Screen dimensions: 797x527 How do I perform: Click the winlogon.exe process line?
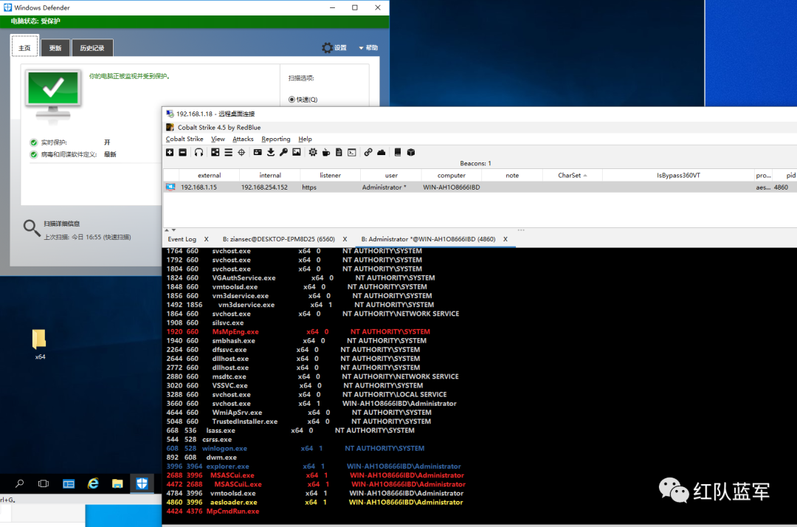point(295,448)
